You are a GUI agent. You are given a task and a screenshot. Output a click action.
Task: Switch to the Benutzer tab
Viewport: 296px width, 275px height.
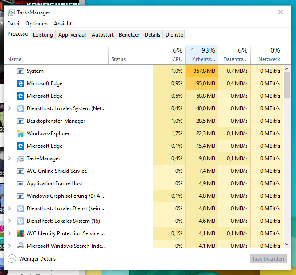click(129, 35)
